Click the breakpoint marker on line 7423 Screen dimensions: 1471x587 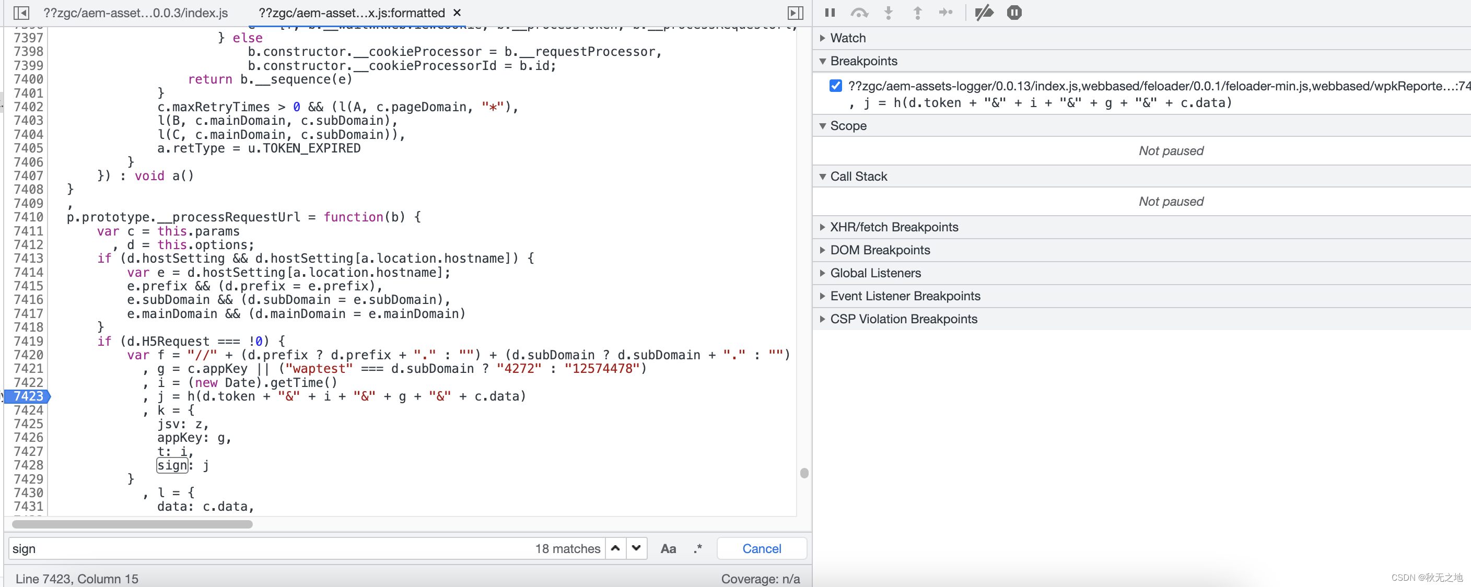point(28,396)
